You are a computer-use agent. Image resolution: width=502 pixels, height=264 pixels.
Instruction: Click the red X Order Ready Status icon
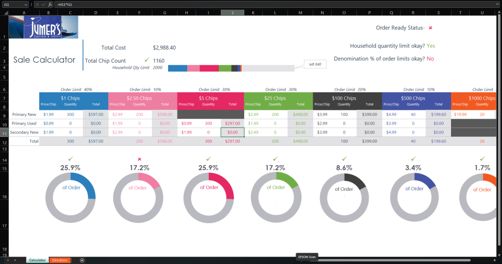coord(430,28)
